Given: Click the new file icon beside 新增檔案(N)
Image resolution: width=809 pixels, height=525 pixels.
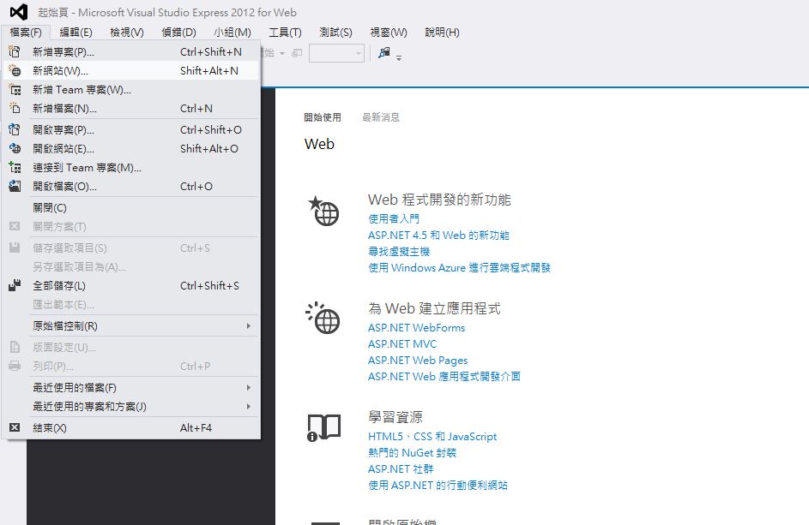Looking at the screenshot, I should point(15,108).
